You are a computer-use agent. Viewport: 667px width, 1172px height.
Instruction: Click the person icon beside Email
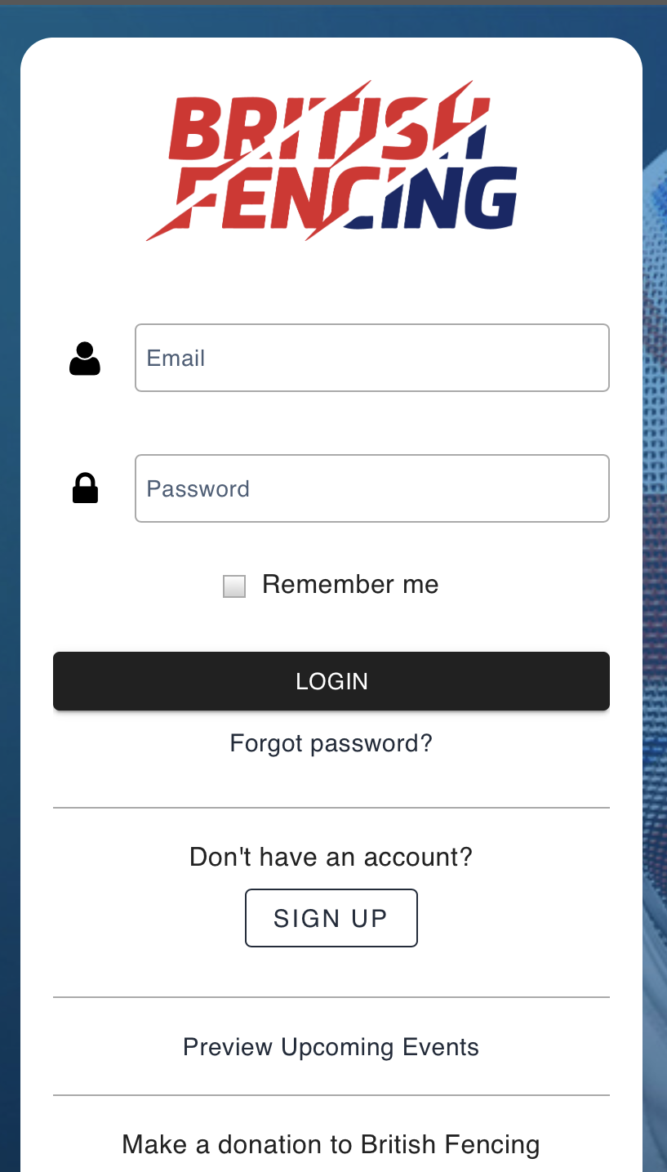pos(85,359)
